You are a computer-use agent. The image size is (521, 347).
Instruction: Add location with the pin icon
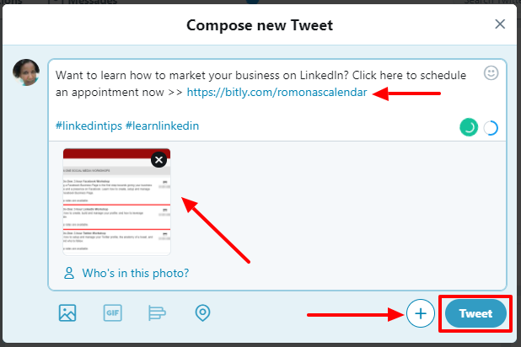(202, 312)
